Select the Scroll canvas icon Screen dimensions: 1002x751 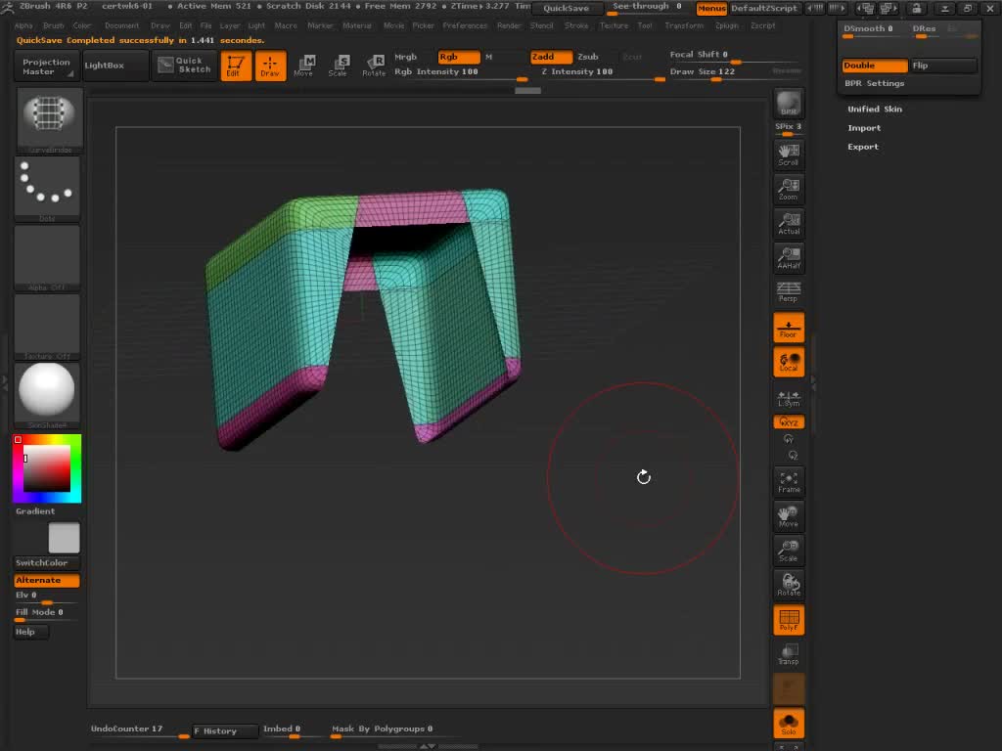tap(789, 155)
